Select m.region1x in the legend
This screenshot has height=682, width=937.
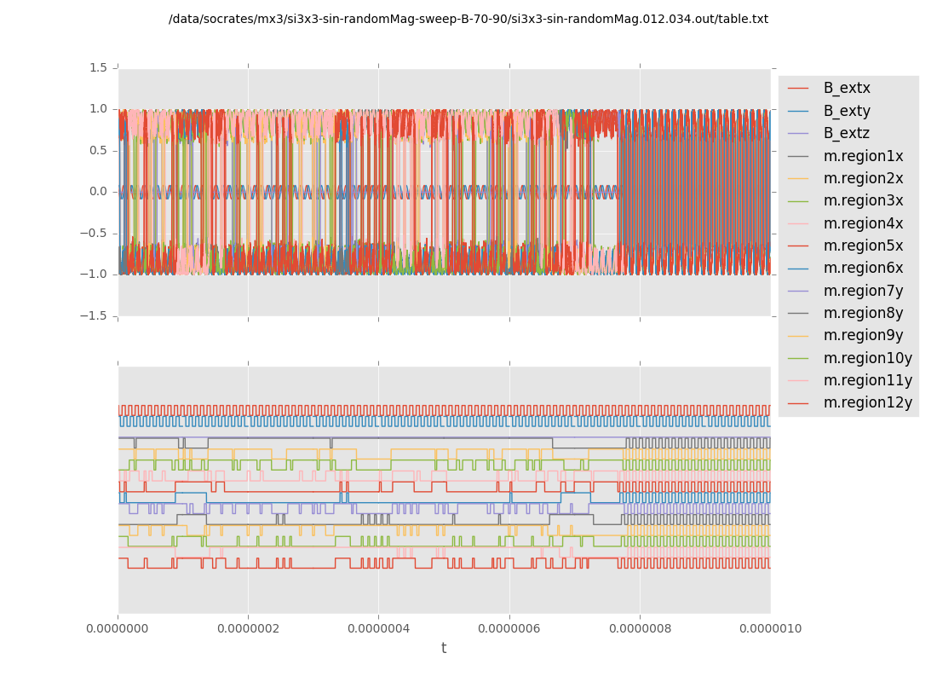pos(863,156)
